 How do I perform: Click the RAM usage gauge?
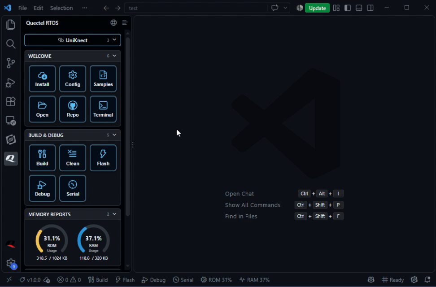(93, 240)
